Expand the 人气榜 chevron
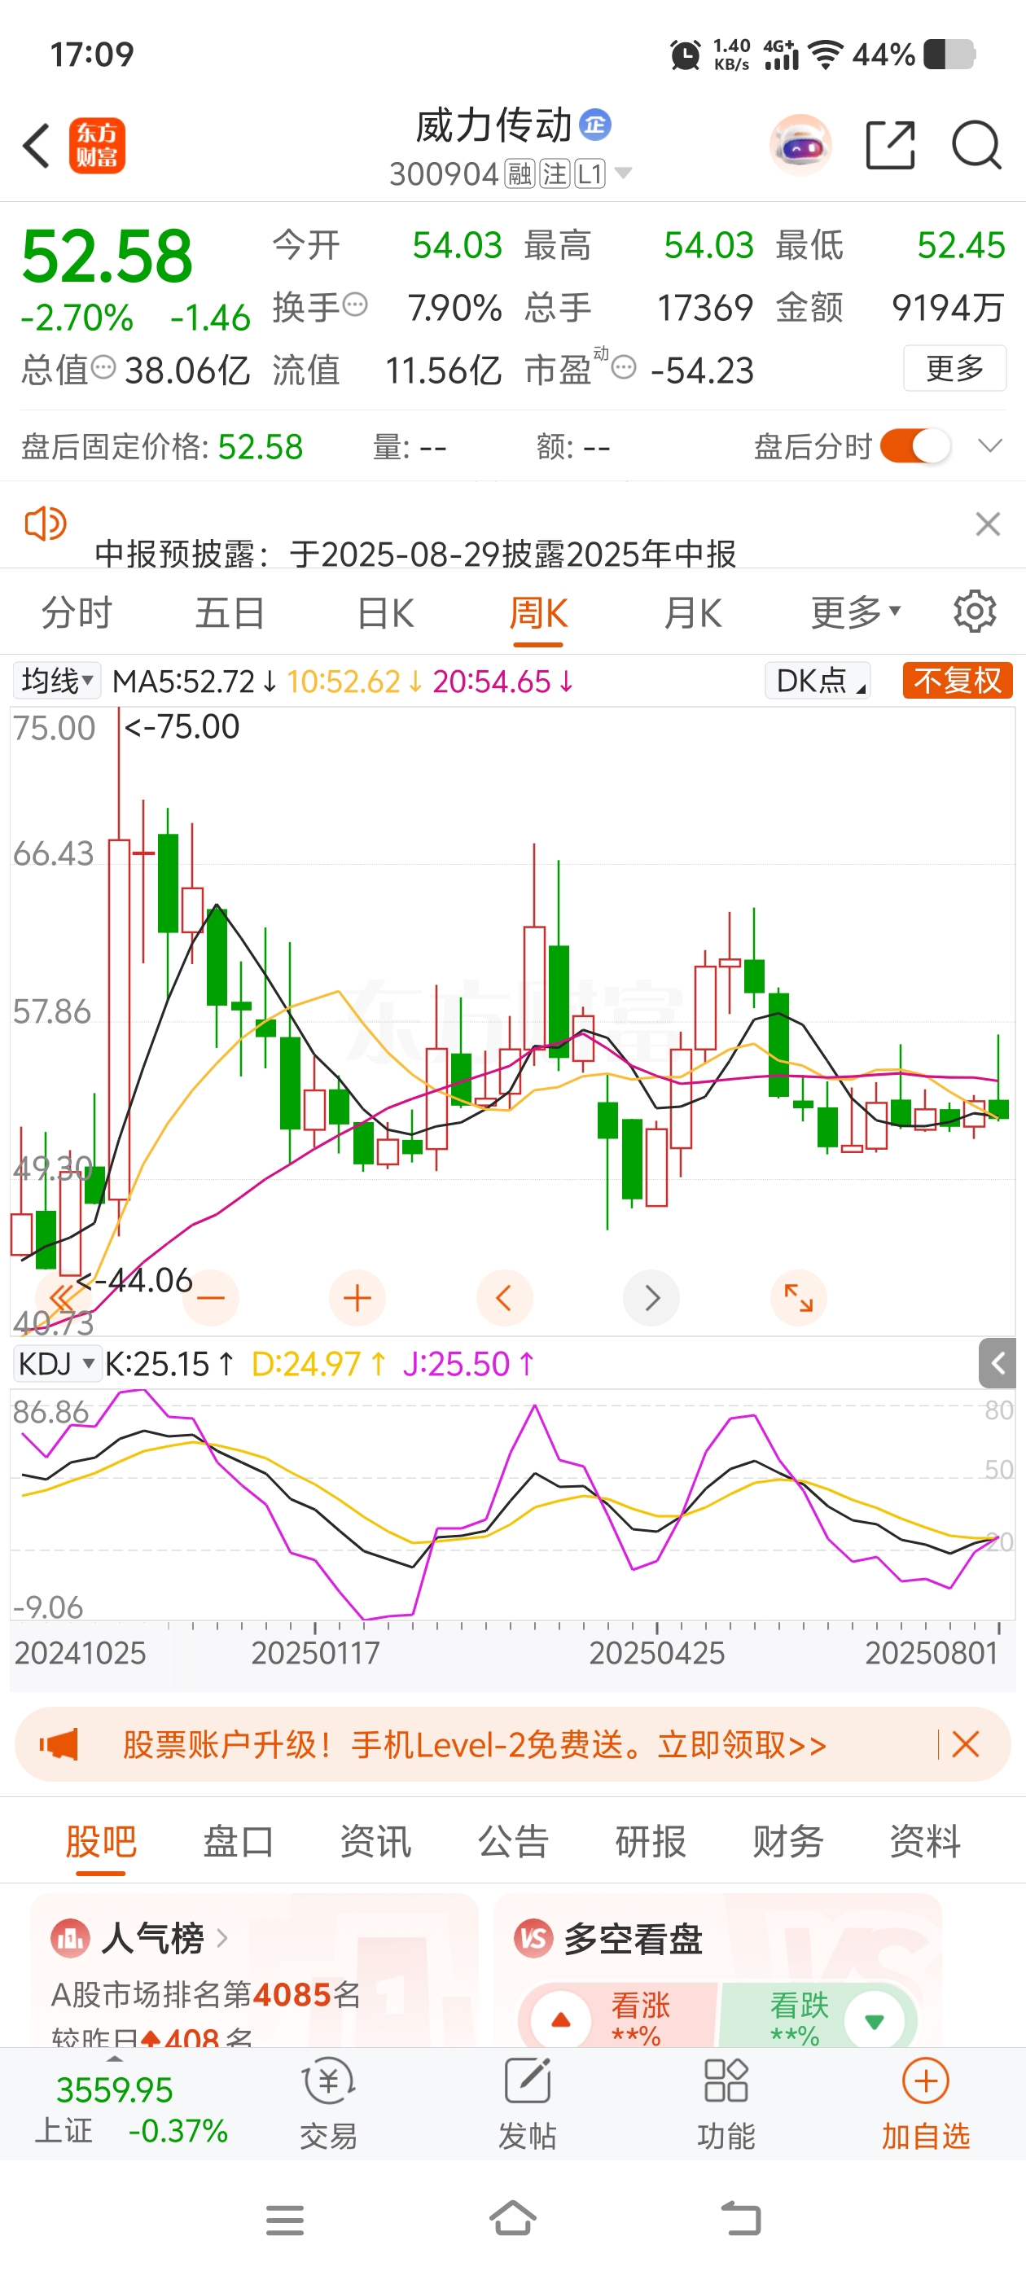Image resolution: width=1026 pixels, height=2280 pixels. click(x=221, y=1938)
